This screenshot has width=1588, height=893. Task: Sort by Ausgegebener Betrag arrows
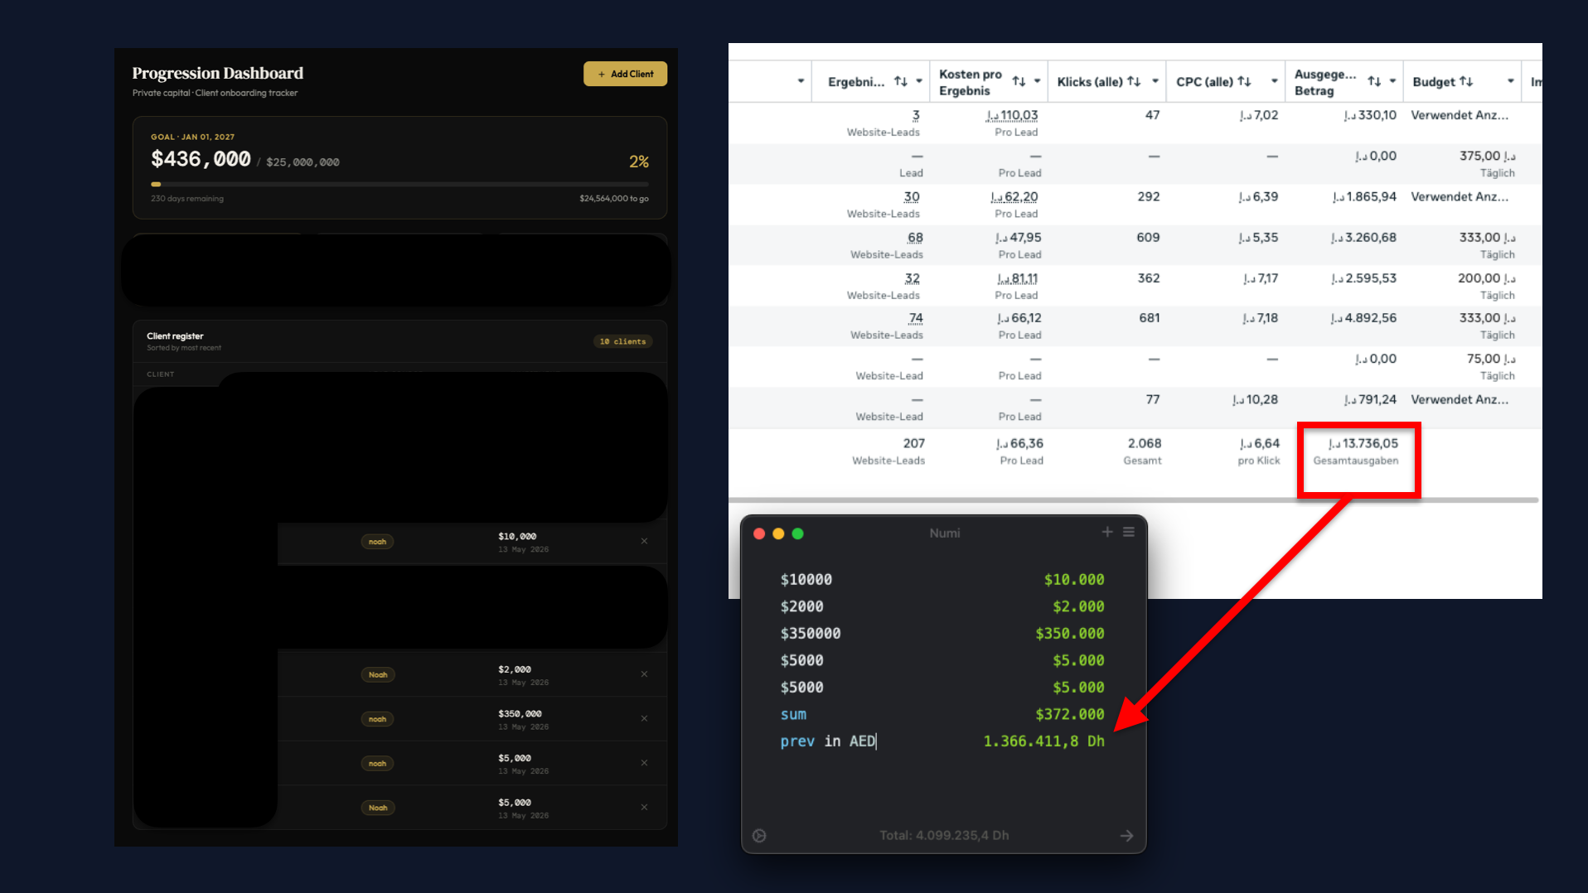coord(1374,81)
